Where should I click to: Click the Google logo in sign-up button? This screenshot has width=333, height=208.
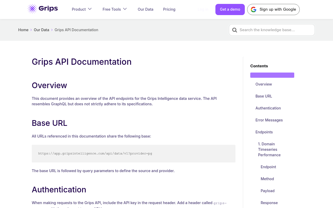253,10
